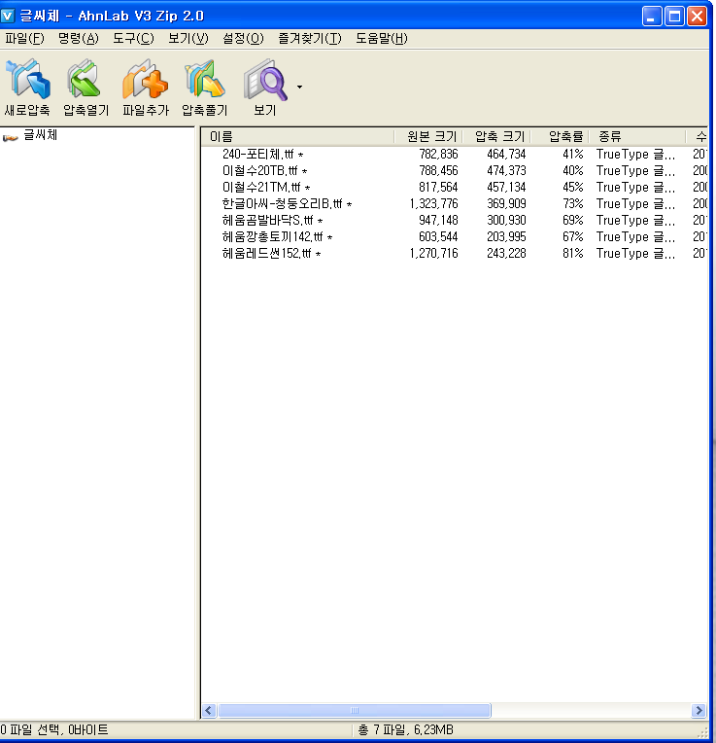Click compressed size value 474,373
Viewport: 716px width, 743px height.
[x=506, y=170]
